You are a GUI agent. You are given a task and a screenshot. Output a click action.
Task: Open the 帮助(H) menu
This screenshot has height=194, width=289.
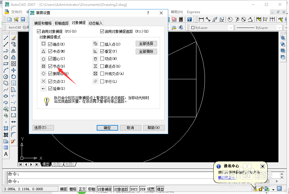click(177, 12)
